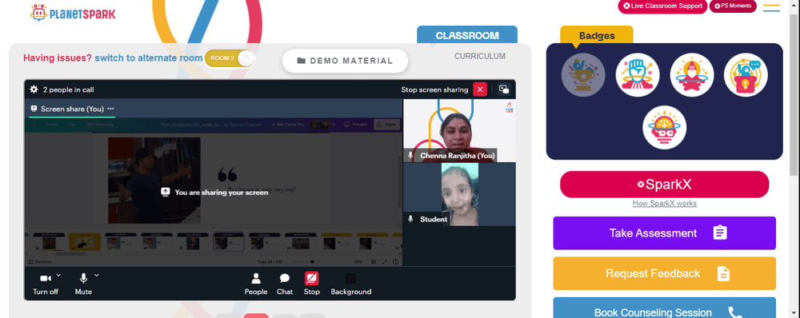The width and height of the screenshot is (800, 318).
Task: Open the People panel
Action: pyautogui.click(x=256, y=284)
